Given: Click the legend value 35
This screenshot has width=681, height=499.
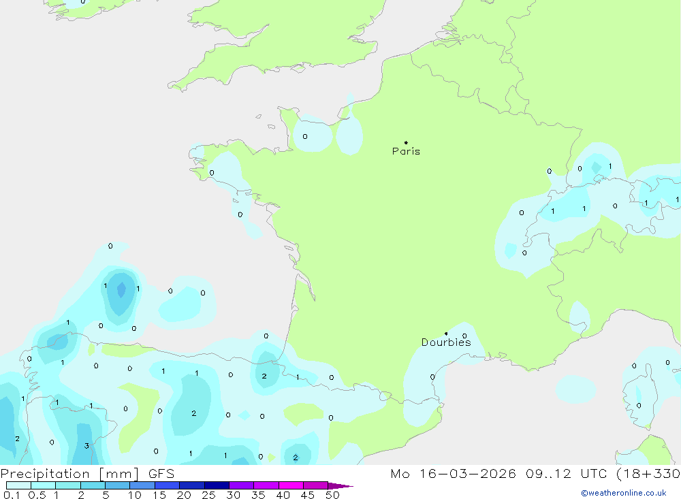Looking at the screenshot, I should coord(258,495).
